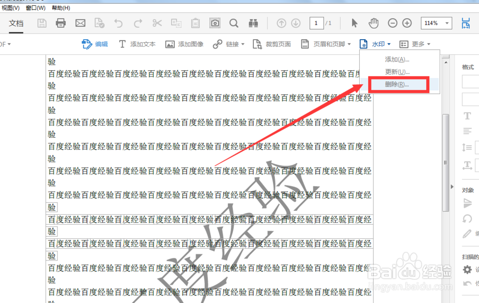Image resolution: width=479 pixels, height=303 pixels.
Task: Click the fit page width icon
Action: pyautogui.click(x=466, y=23)
